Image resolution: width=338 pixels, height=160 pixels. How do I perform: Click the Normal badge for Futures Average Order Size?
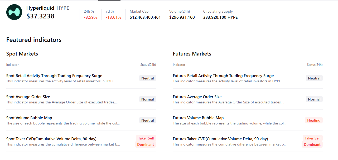pos(314,99)
